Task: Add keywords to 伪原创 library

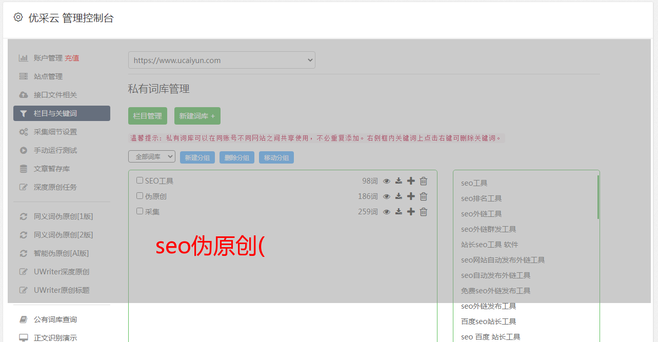Action: tap(411, 196)
